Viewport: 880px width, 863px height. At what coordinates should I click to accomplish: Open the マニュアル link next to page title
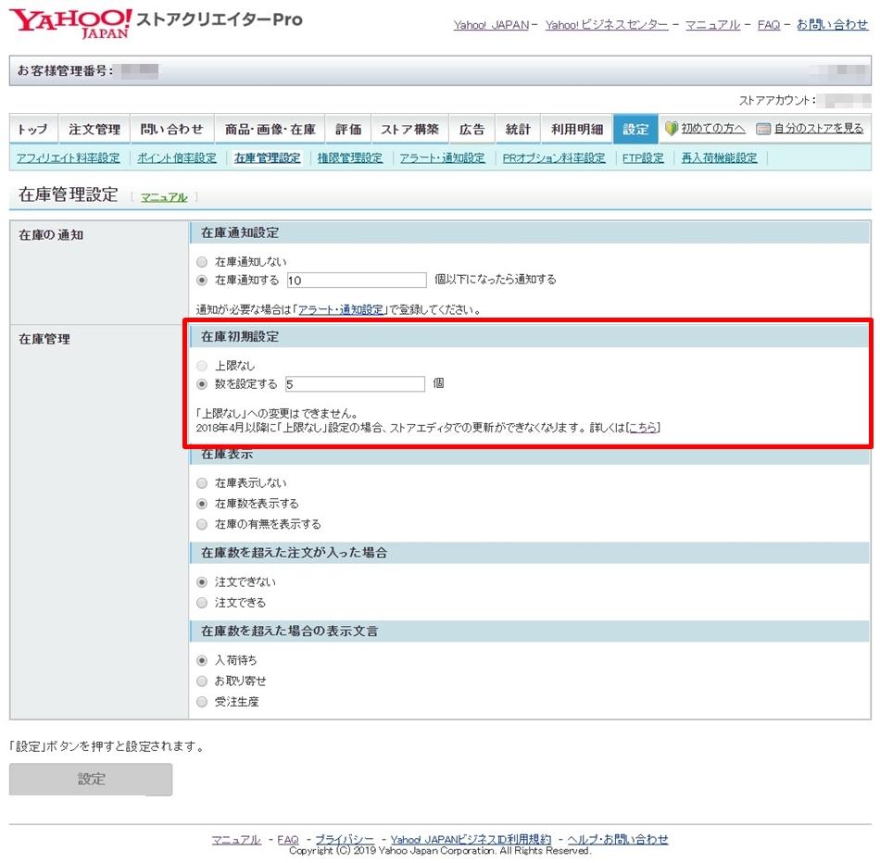click(164, 197)
